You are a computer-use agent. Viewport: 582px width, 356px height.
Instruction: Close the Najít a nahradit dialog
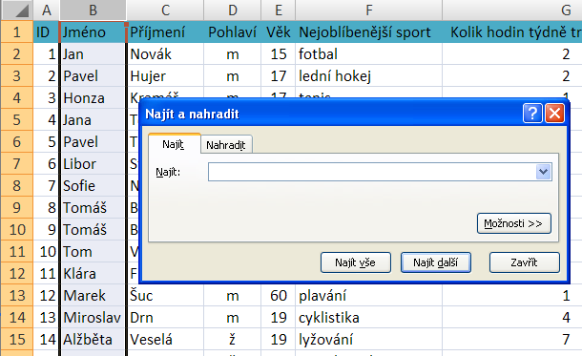(554, 114)
